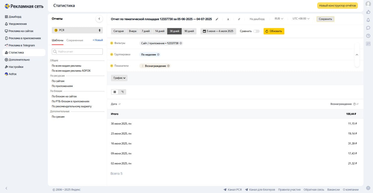The height and width of the screenshot is (193, 373).
Task: Open notifications bell in right sidebar
Action: (x=368, y=20)
